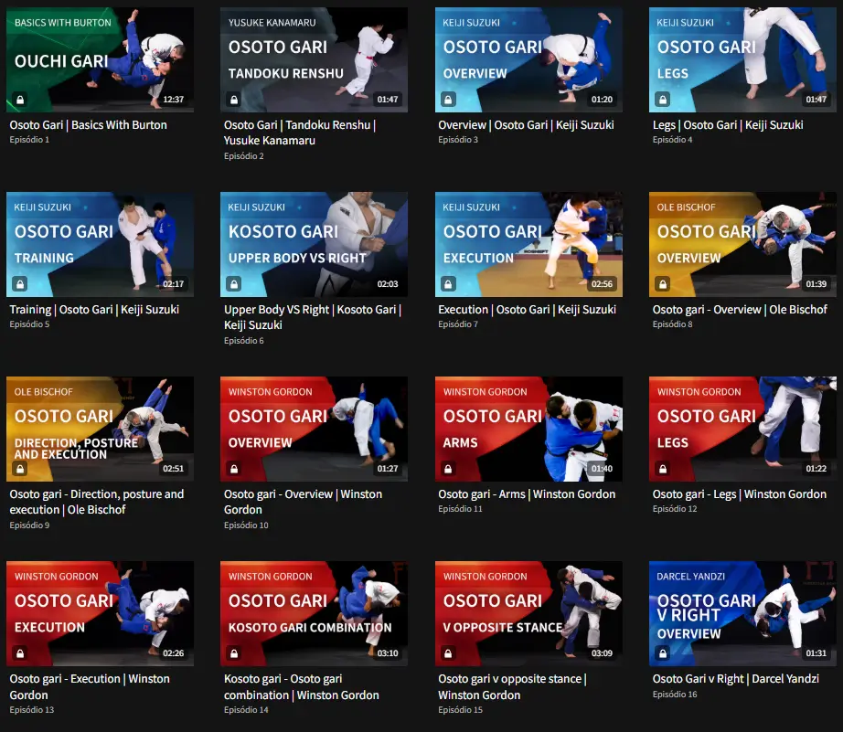
Task: Click lock icon on Darcel Yandzi thumbnail
Action: (663, 653)
